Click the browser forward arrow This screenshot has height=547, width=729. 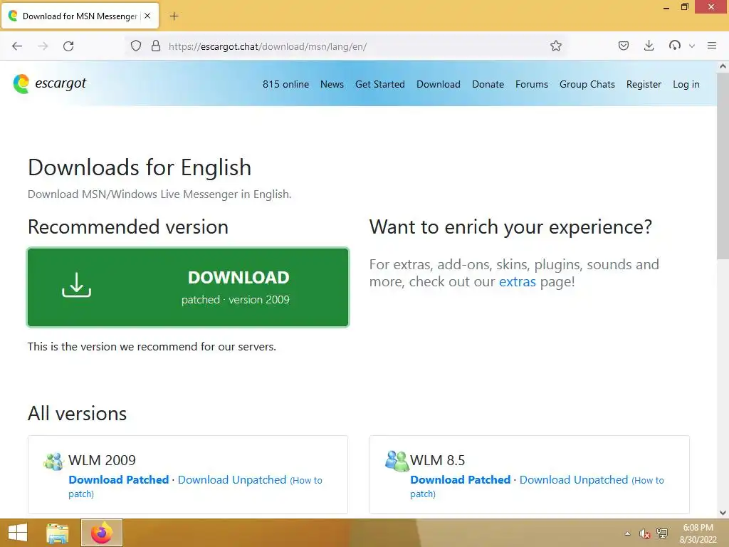[x=43, y=46]
